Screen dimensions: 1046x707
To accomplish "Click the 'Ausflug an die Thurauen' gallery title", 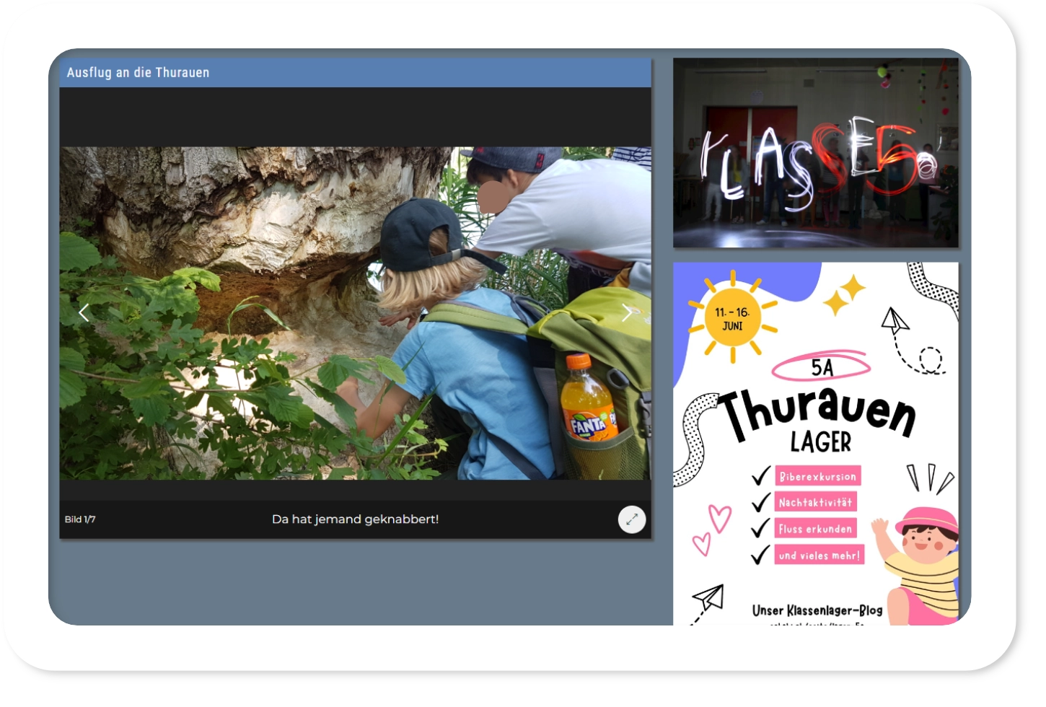I will pos(138,73).
